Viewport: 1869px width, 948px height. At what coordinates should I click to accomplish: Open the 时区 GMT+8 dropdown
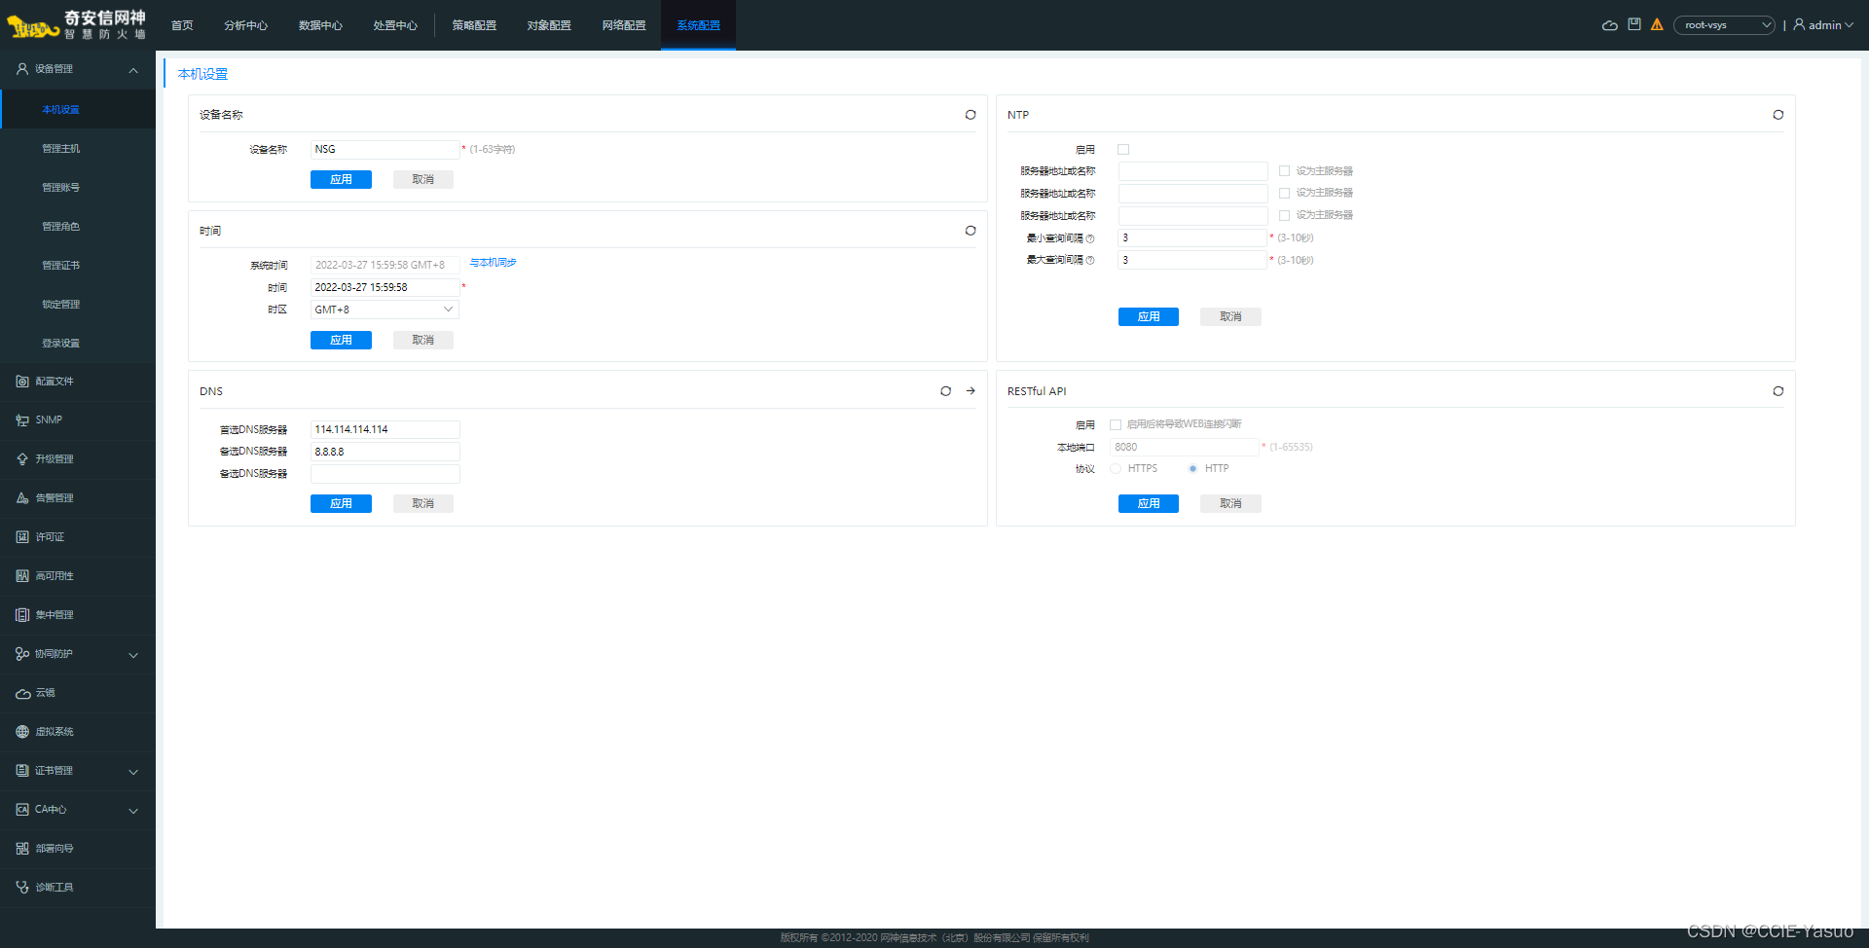385,310
